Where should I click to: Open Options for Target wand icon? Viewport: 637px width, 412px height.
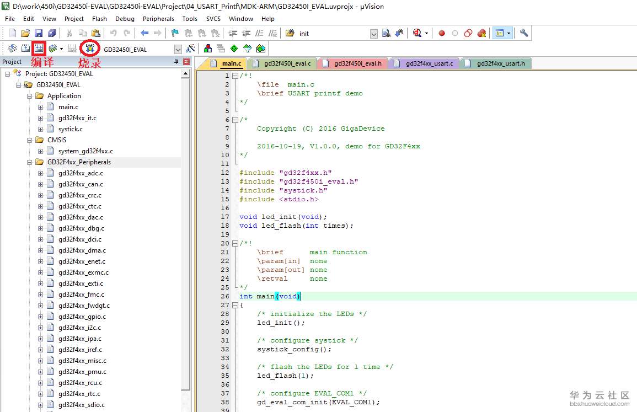(x=190, y=49)
